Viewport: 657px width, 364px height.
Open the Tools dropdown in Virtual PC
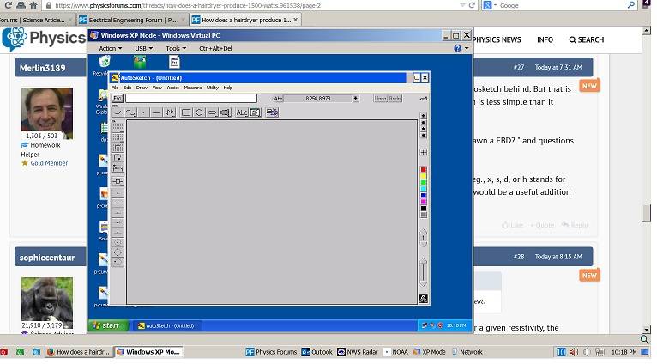(176, 48)
